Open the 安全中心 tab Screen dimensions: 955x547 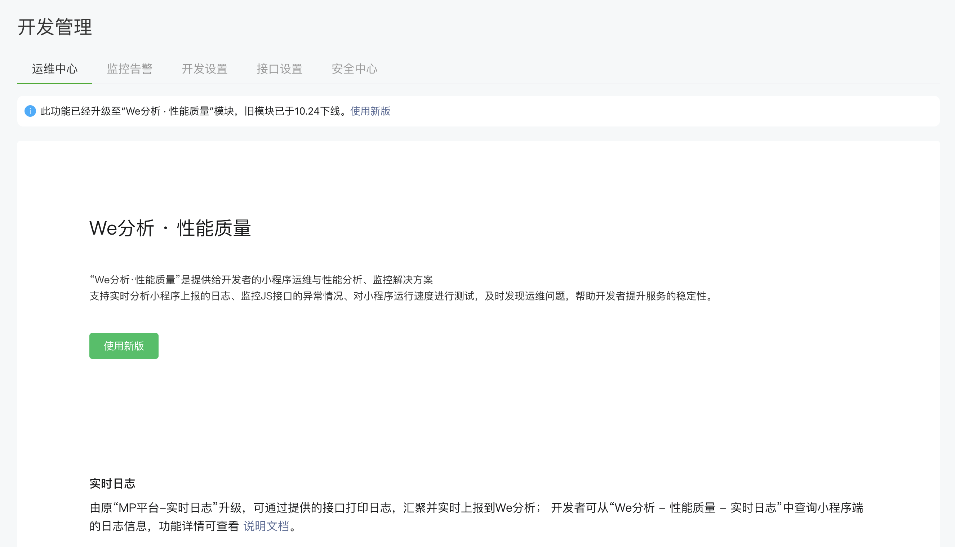(x=354, y=69)
